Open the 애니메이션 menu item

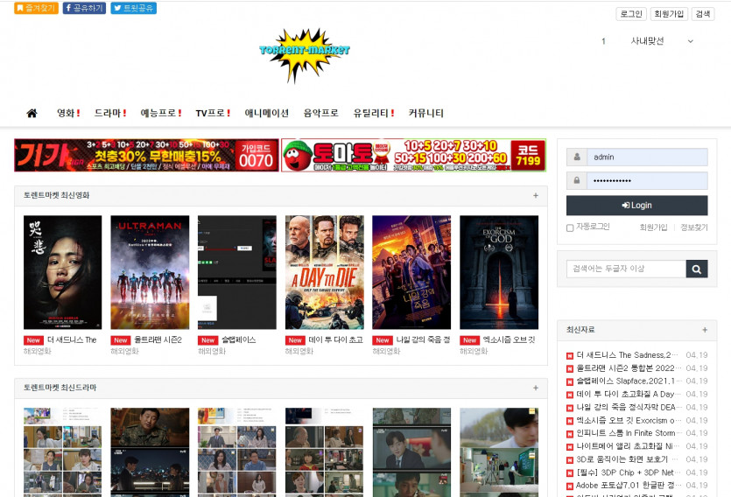click(266, 114)
